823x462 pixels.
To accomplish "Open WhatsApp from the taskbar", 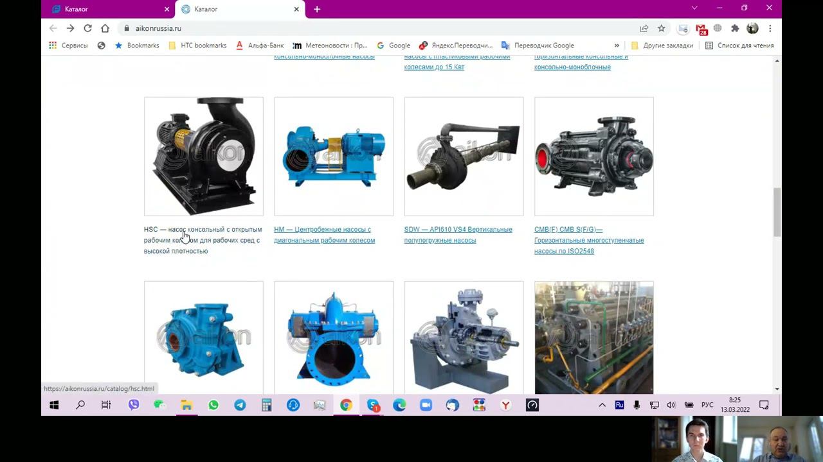I will (213, 405).
